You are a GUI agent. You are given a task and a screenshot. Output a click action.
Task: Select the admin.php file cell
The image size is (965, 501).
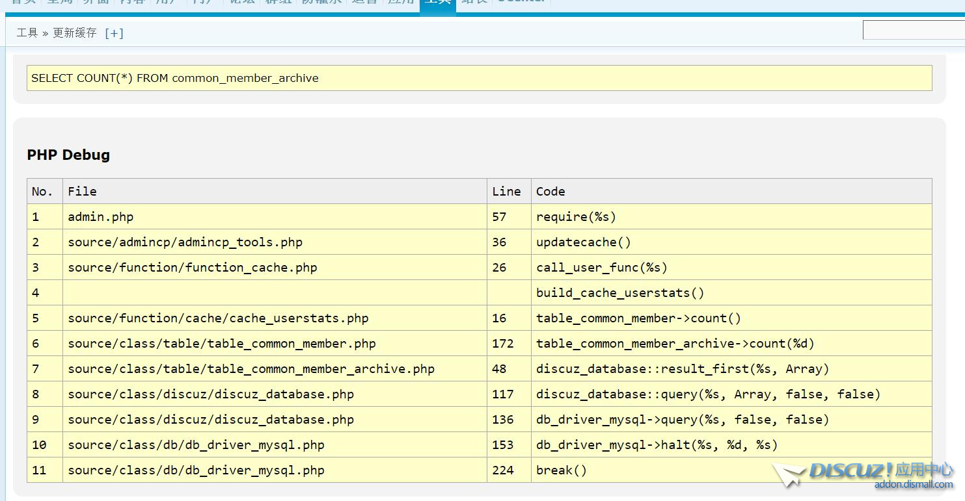tap(100, 217)
